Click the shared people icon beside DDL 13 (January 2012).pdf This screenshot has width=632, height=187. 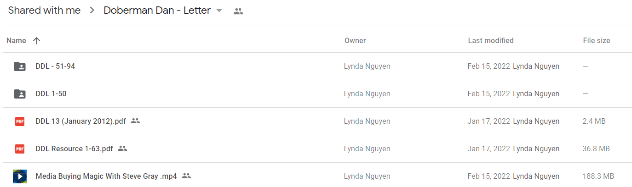click(135, 121)
